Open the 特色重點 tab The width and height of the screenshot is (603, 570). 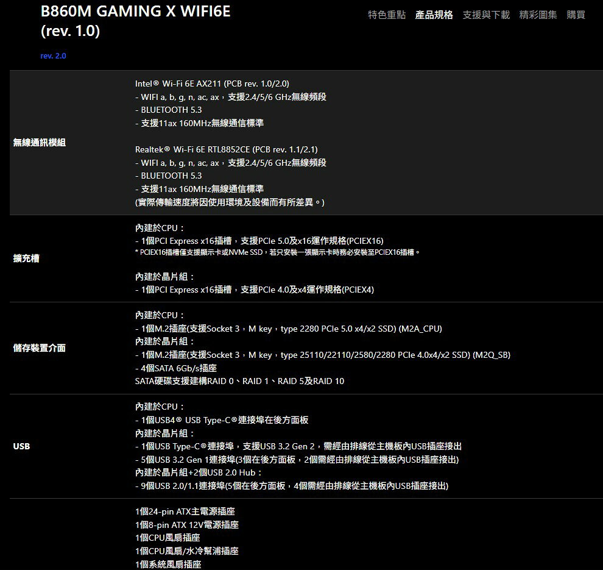click(387, 15)
